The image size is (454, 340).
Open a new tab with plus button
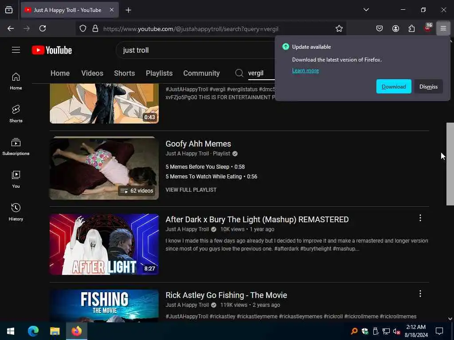128,10
